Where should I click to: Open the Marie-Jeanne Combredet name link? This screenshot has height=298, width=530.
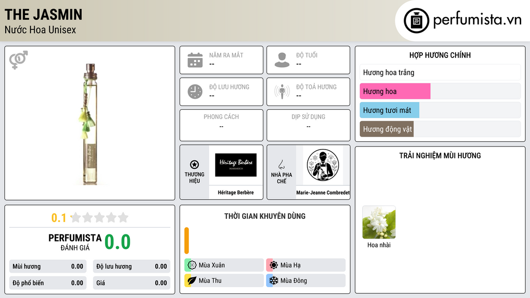(323, 192)
